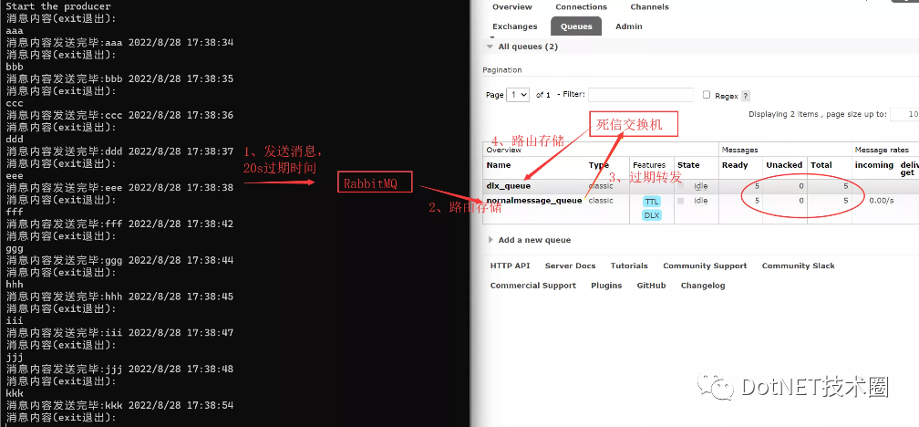
Task: Sort queues by Type column
Action: tap(598, 165)
